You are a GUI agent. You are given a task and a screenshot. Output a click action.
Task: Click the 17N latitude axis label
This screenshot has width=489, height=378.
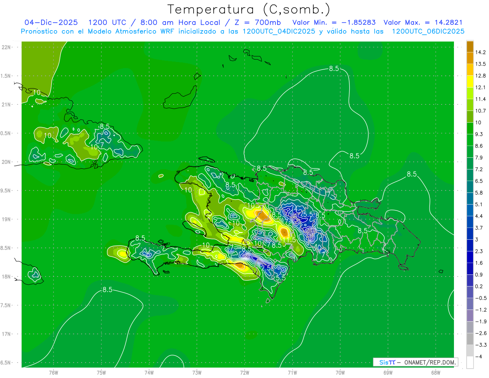7,334
